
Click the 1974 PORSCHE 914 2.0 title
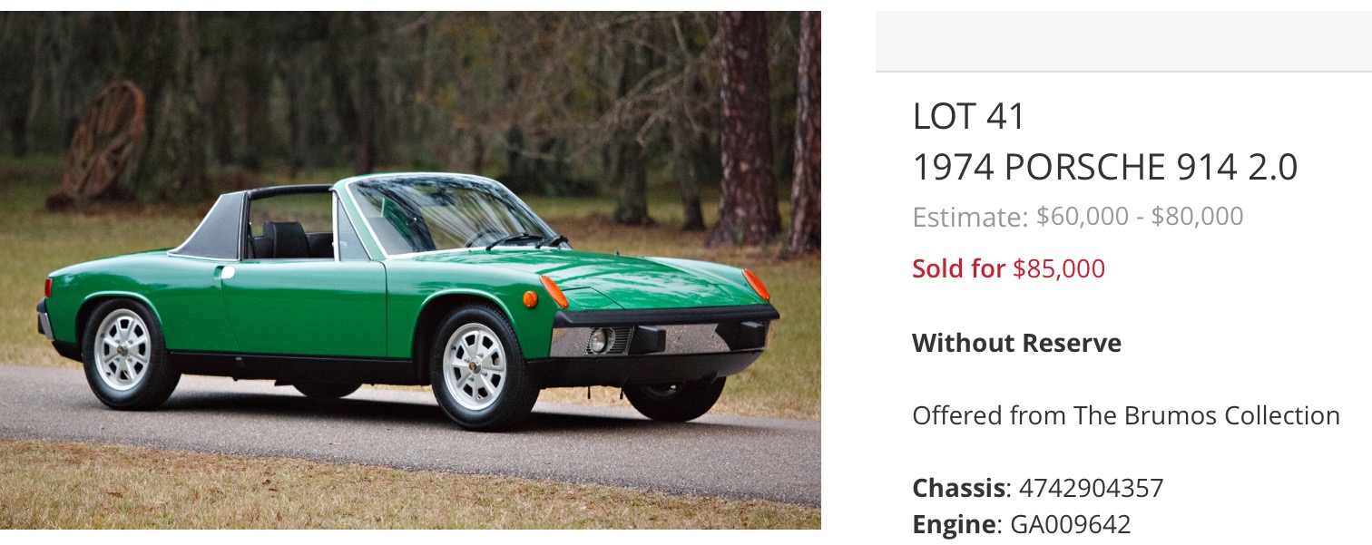coord(1105,168)
